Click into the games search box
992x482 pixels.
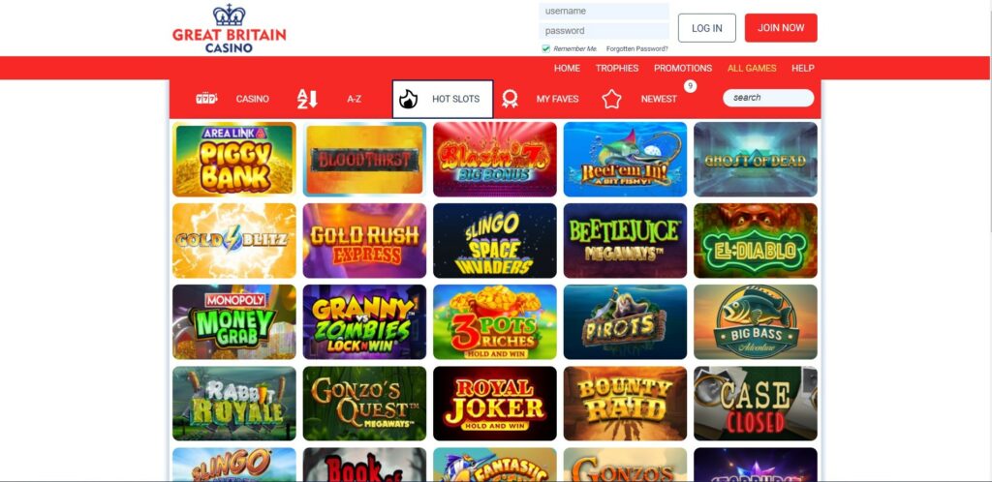(x=768, y=98)
